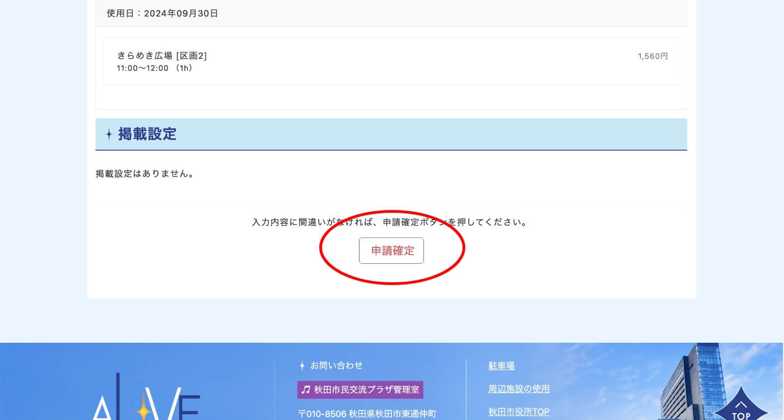Image resolution: width=784 pixels, height=420 pixels.
Task: Click the 〒010-8506 address line
Action: click(x=367, y=414)
